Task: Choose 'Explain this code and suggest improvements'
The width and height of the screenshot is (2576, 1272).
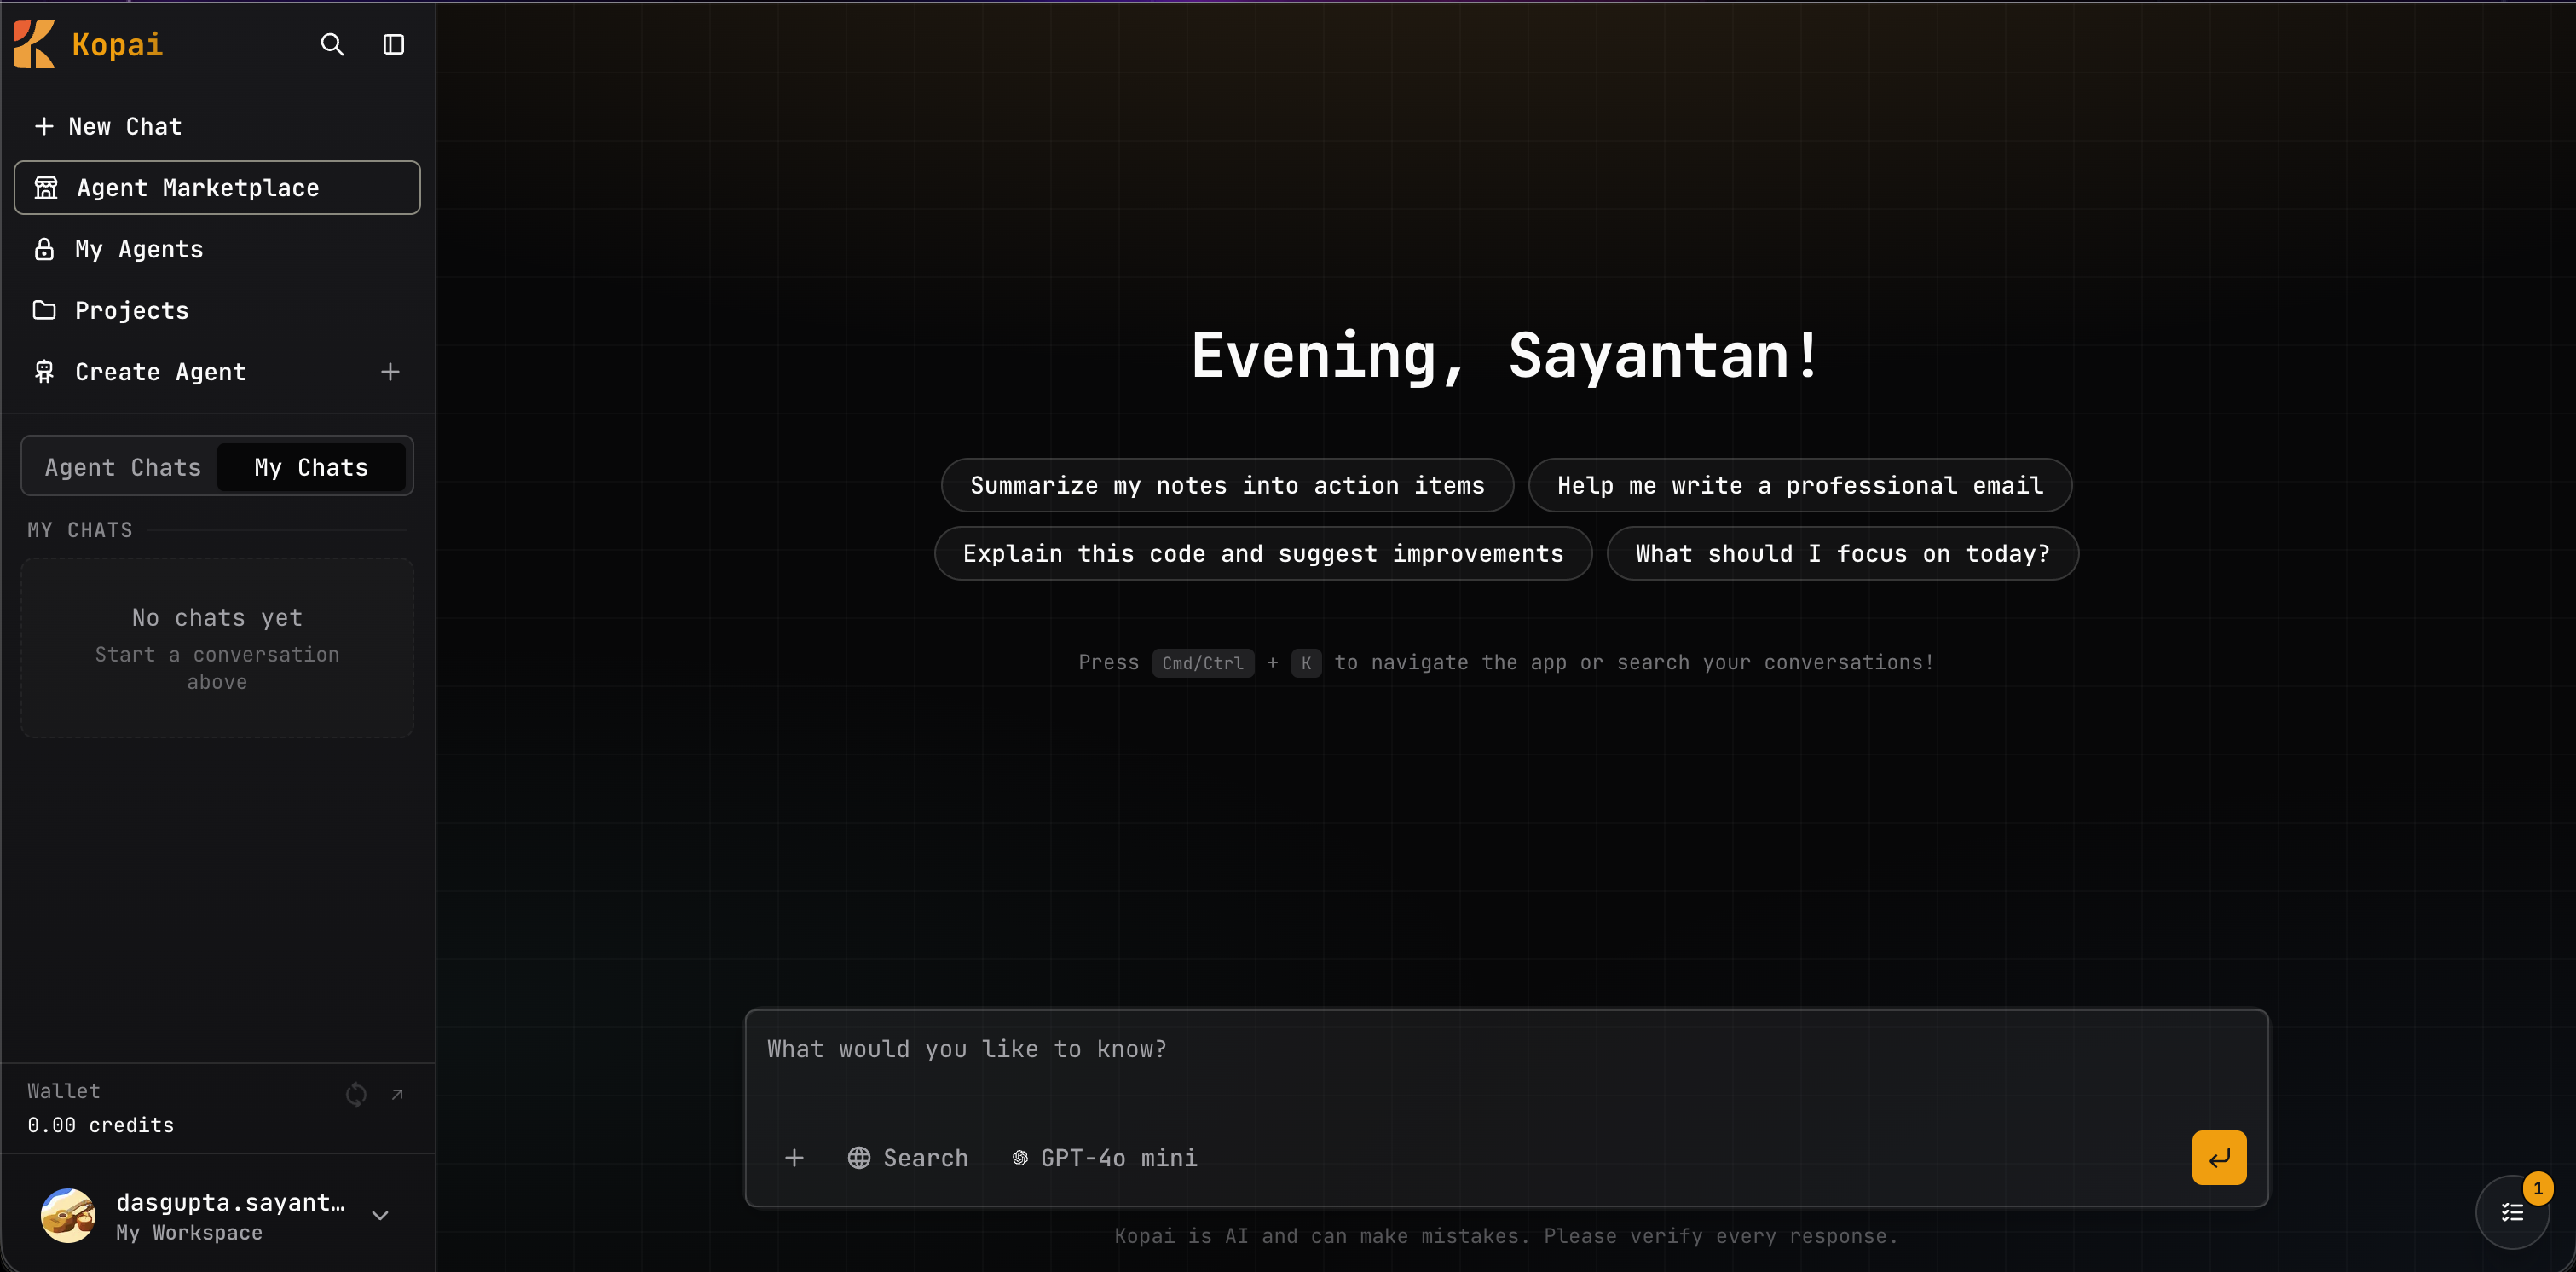Action: pos(1263,553)
